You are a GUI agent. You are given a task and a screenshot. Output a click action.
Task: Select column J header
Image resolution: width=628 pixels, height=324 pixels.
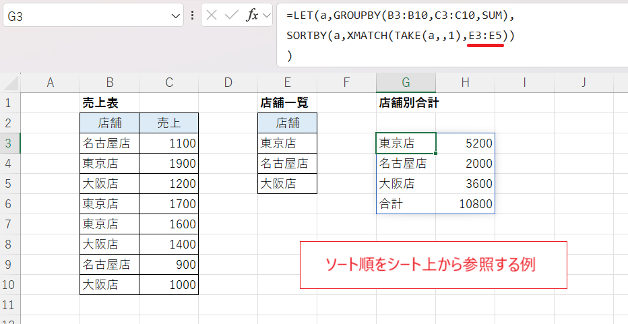(584, 83)
